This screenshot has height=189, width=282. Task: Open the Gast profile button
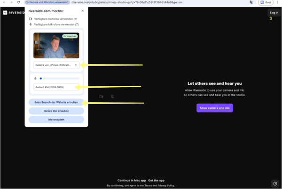click(266, 2)
